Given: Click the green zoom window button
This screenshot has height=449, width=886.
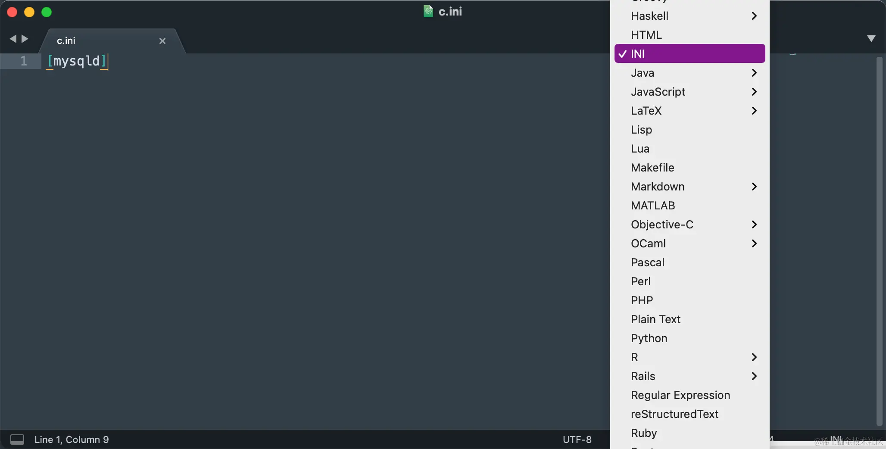Looking at the screenshot, I should pos(47,12).
